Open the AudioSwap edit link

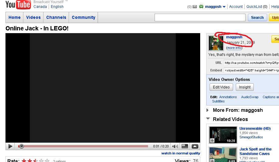(x=250, y=97)
